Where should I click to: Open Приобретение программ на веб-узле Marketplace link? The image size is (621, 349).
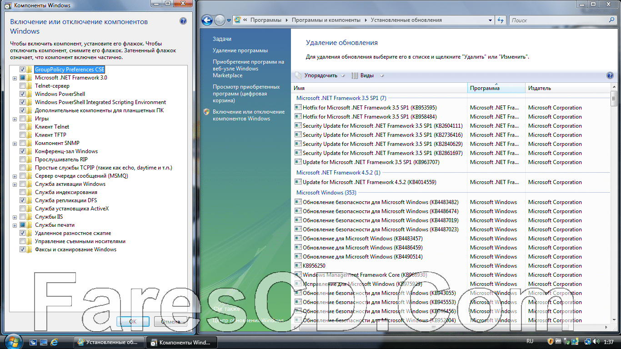click(248, 69)
